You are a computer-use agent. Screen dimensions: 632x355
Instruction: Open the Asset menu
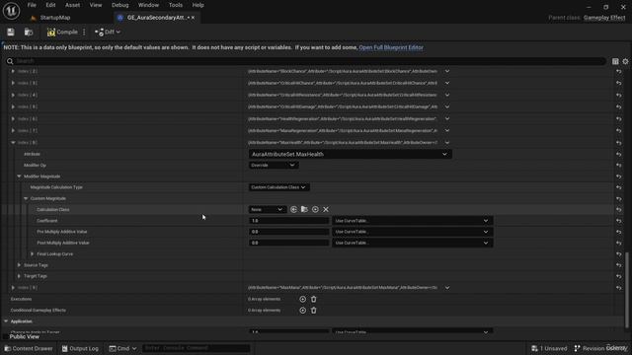pos(72,5)
